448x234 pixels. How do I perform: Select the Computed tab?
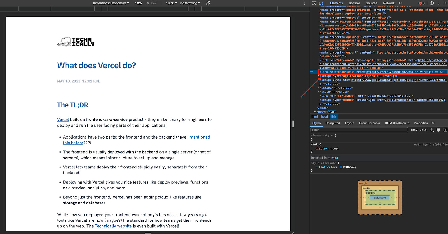[x=333, y=123]
